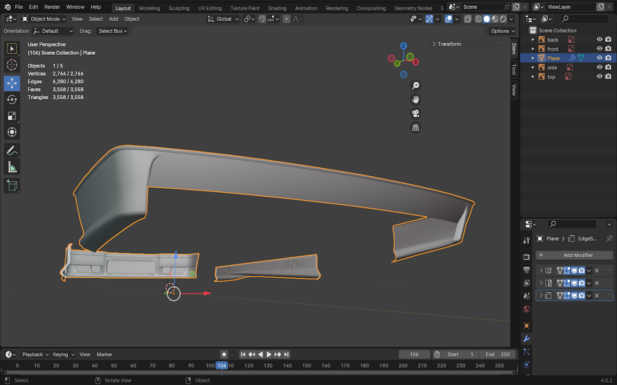Open the Global transform orientation dropdown

(223, 19)
